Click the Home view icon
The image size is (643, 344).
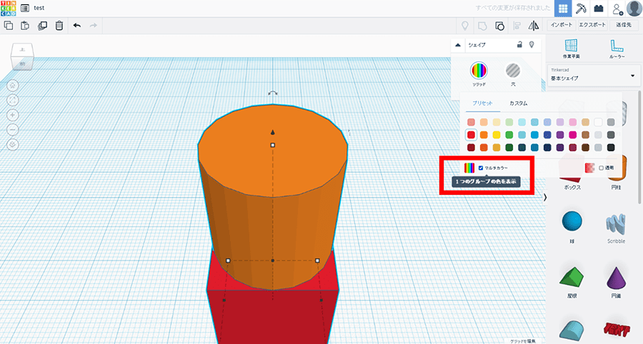[14, 84]
